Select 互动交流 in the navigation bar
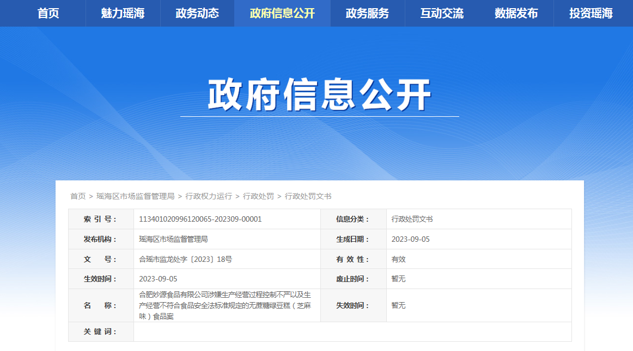633x351 pixels. click(442, 14)
